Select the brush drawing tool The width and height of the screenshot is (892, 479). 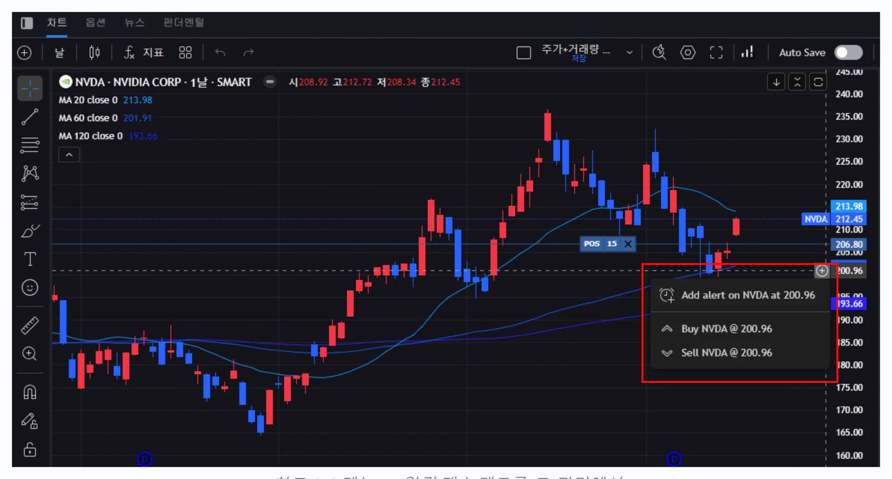point(30,231)
